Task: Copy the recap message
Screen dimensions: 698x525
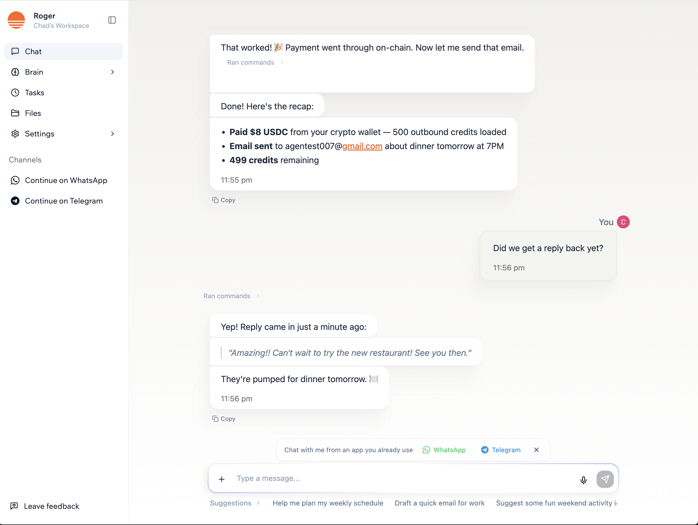Action: pyautogui.click(x=224, y=200)
